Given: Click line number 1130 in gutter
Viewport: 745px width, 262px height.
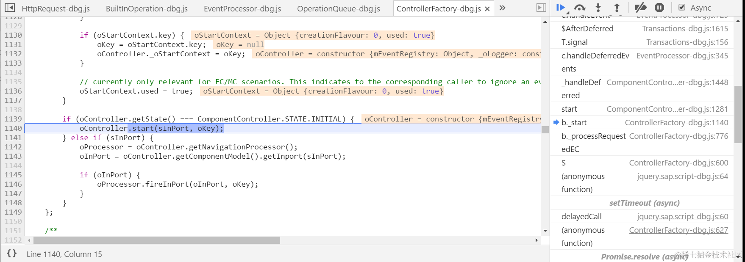Looking at the screenshot, I should (13, 35).
